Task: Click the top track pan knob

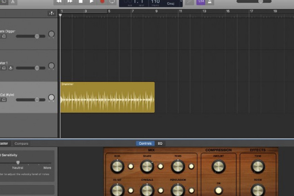Action: click(51, 34)
